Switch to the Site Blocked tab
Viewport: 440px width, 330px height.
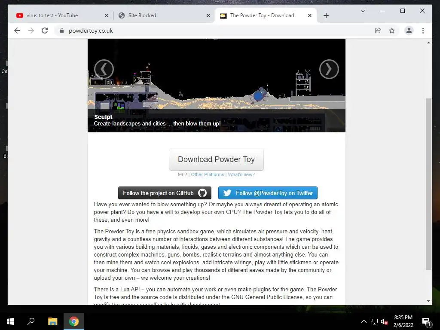[x=164, y=15]
